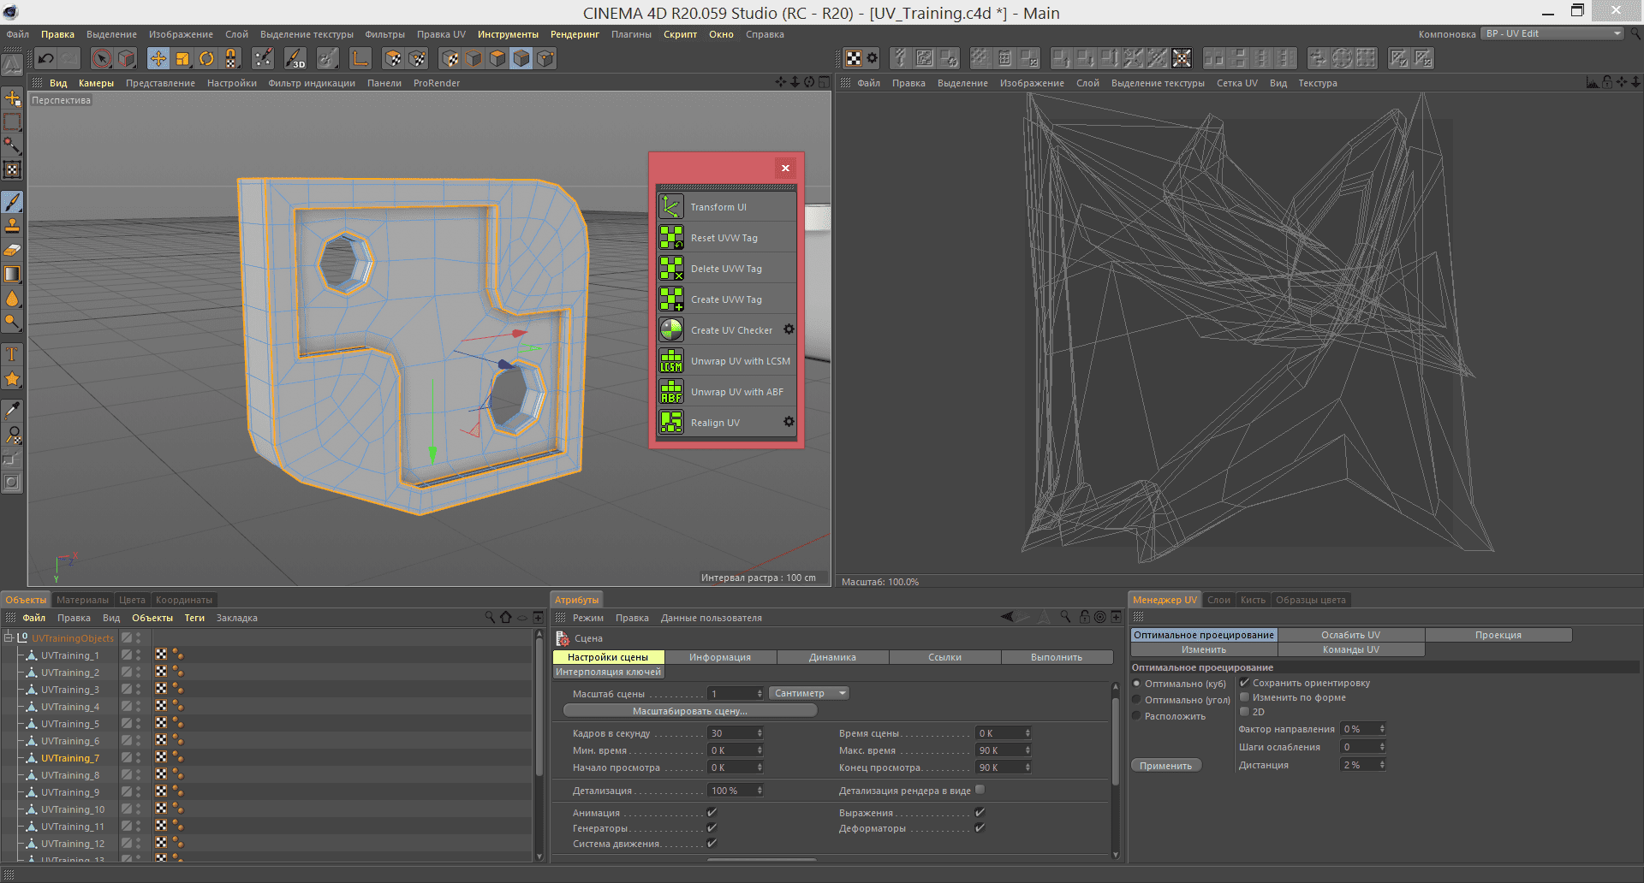Click Create UVW Tag entry
Viewport: 1644px width, 883px height.
726,299
